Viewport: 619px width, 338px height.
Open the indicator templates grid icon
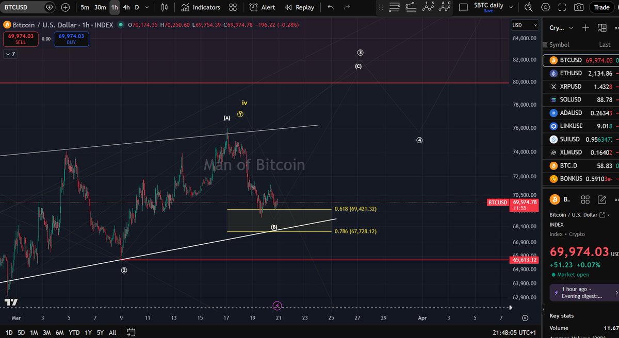point(233,7)
